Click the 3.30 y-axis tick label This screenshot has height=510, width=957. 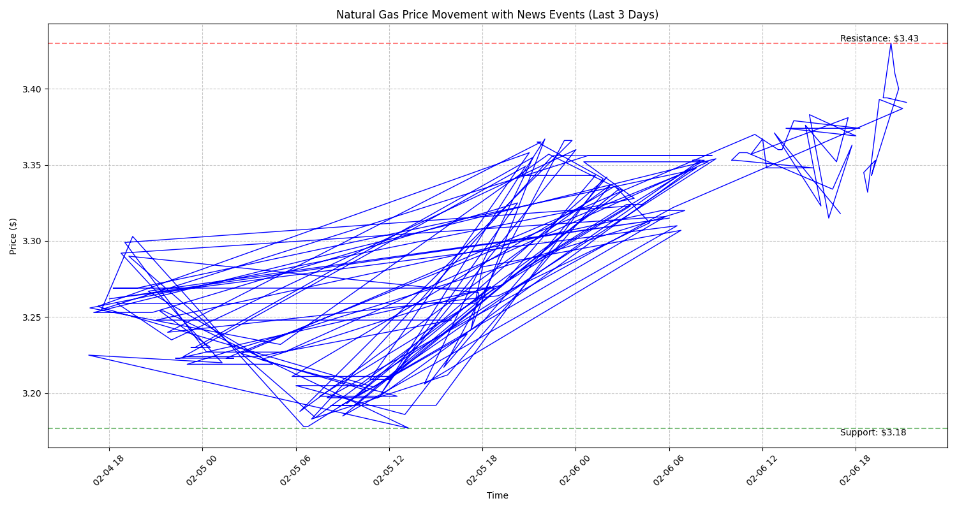point(32,241)
